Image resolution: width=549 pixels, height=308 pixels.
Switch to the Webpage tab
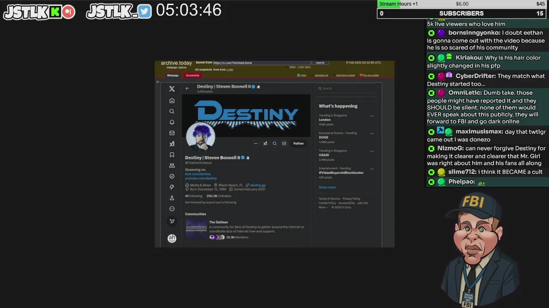tap(173, 75)
